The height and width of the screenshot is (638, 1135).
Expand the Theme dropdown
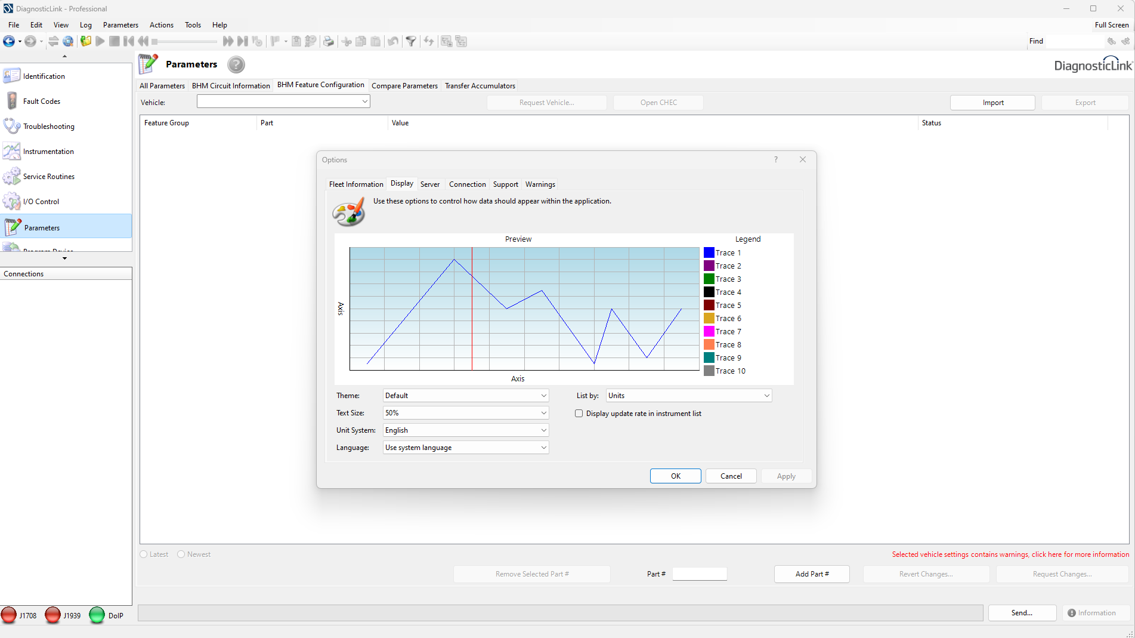(465, 396)
